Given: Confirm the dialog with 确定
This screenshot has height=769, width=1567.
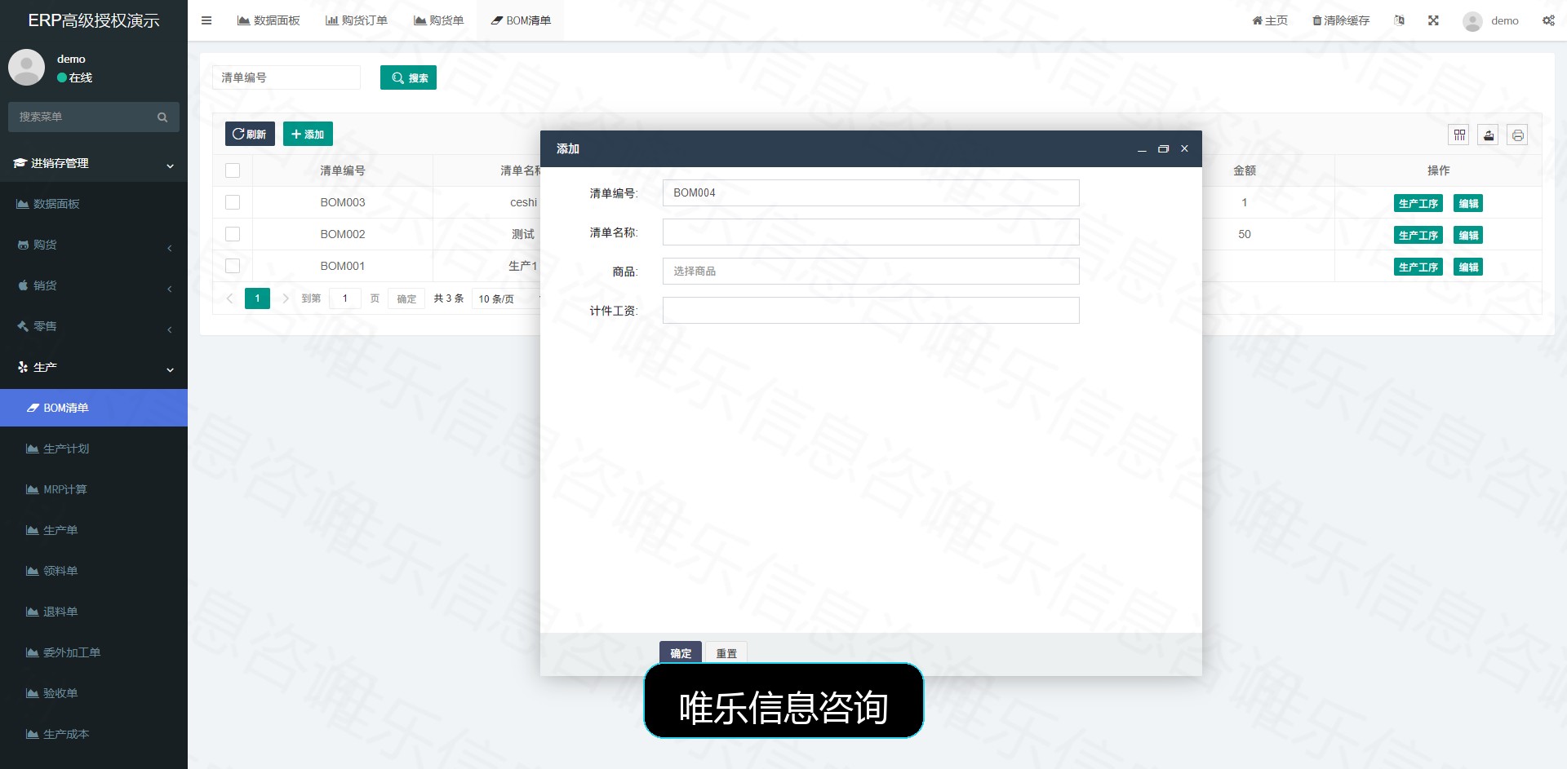Looking at the screenshot, I should tap(681, 653).
